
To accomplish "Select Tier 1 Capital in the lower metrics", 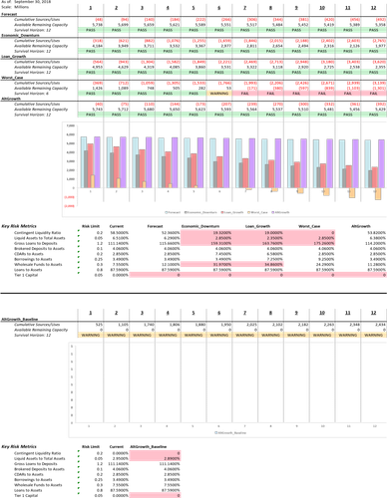I will coord(26,495).
